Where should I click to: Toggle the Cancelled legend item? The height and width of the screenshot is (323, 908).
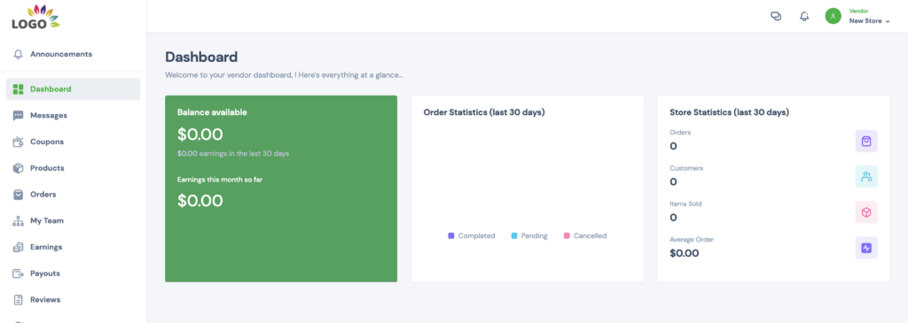tap(585, 235)
